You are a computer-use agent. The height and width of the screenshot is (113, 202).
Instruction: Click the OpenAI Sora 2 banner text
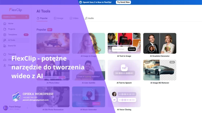(97, 2)
